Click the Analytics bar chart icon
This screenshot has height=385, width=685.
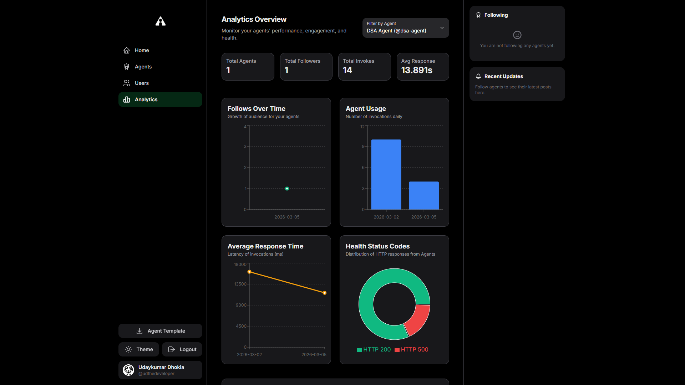(127, 99)
